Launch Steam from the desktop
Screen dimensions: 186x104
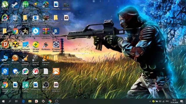point(15,5)
